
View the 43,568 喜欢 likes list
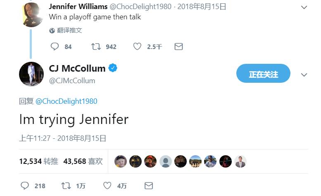[x=83, y=161]
